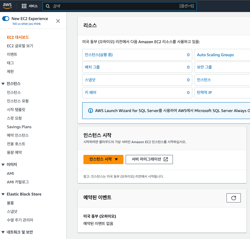Open 배치 그룹 resource link
Viewport: 250px width, 239px height.
pyautogui.click(x=92, y=67)
